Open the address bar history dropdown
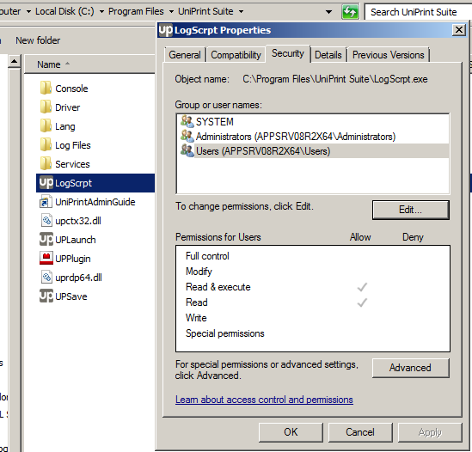This screenshot has height=452, width=472. pos(328,12)
